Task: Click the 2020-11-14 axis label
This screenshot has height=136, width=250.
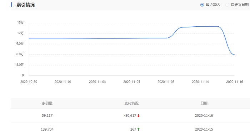Action: [200, 82]
